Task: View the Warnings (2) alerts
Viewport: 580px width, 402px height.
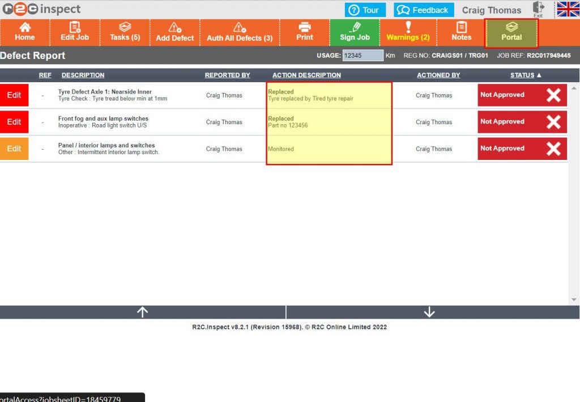Action: (408, 32)
